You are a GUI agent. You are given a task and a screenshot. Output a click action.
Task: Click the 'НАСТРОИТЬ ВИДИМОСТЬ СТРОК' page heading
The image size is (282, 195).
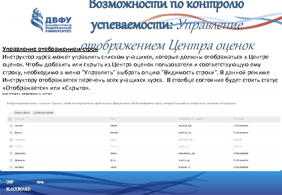[x=27, y=94]
